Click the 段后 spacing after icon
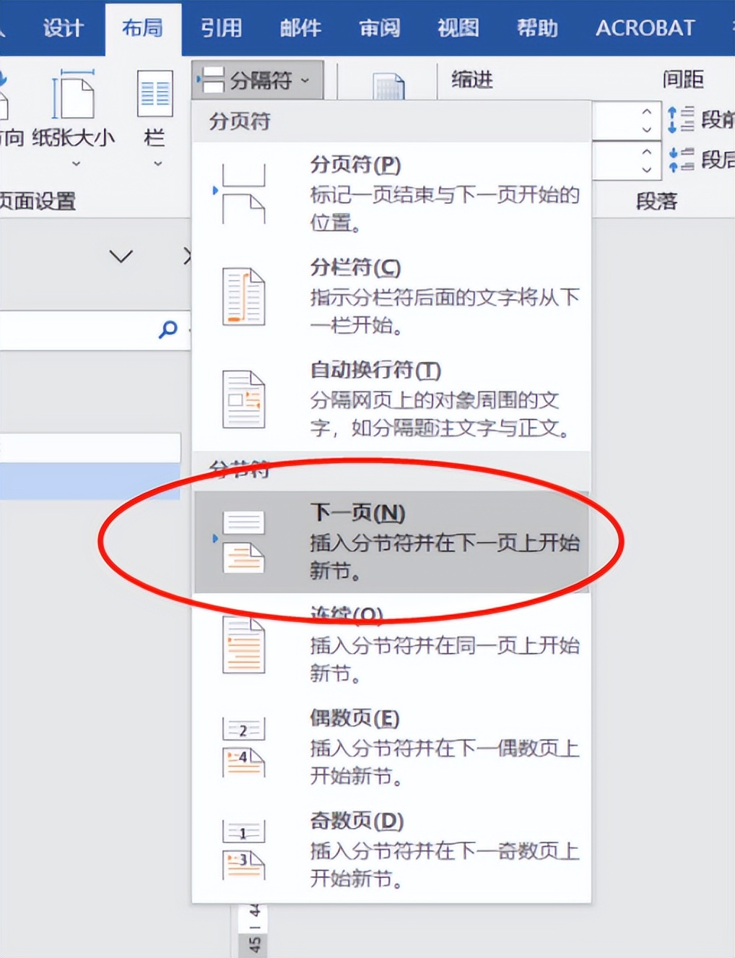The width and height of the screenshot is (735, 958). click(x=681, y=159)
